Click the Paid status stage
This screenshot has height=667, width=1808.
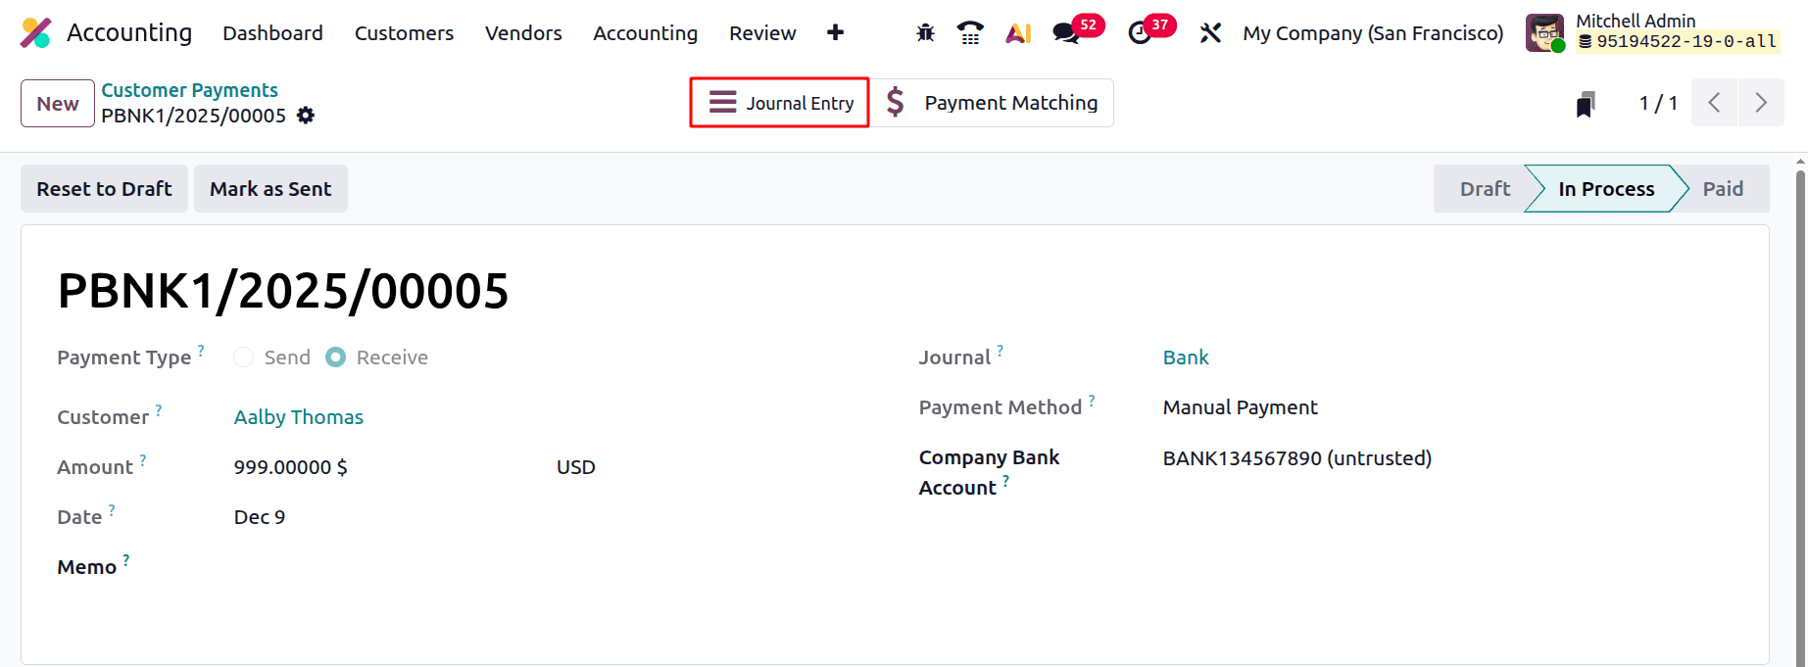pyautogui.click(x=1723, y=189)
